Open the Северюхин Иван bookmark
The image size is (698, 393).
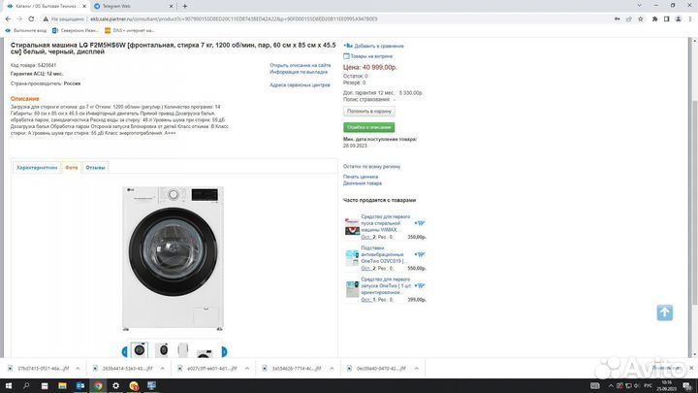point(76,31)
